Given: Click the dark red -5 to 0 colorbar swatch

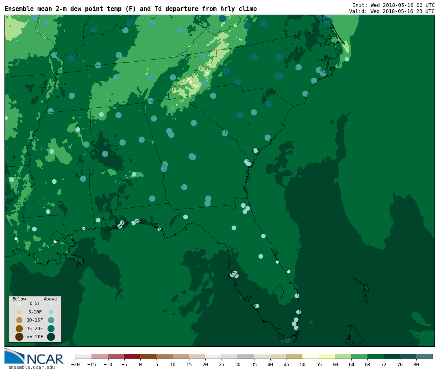Looking at the screenshot, I should click(132, 356).
